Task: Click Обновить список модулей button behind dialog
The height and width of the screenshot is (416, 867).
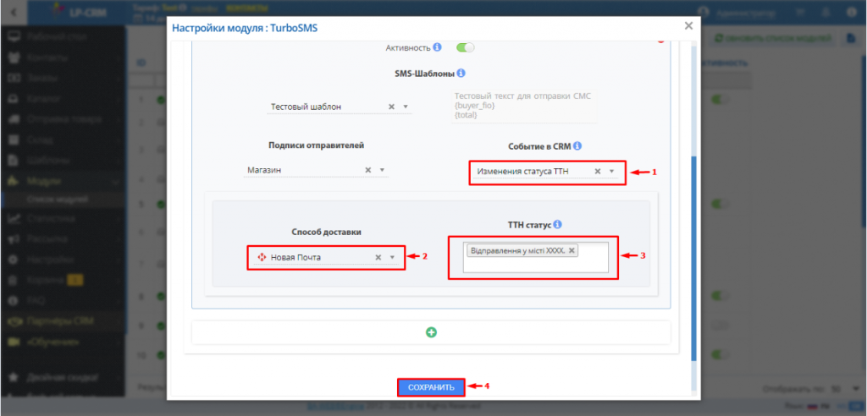Action: [x=774, y=38]
